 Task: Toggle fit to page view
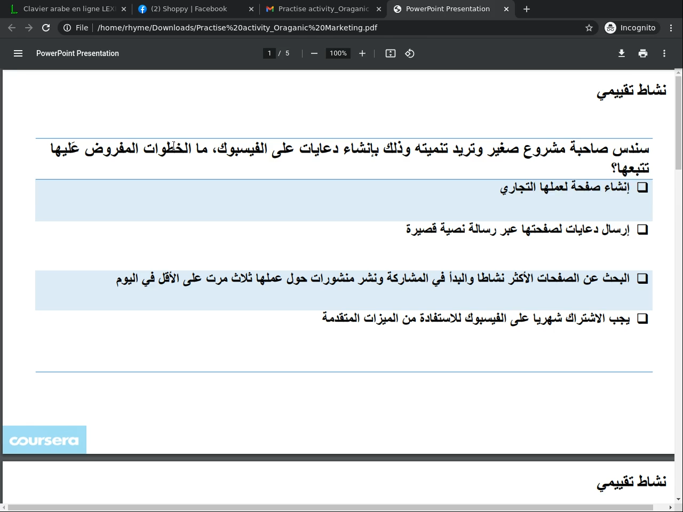(391, 53)
